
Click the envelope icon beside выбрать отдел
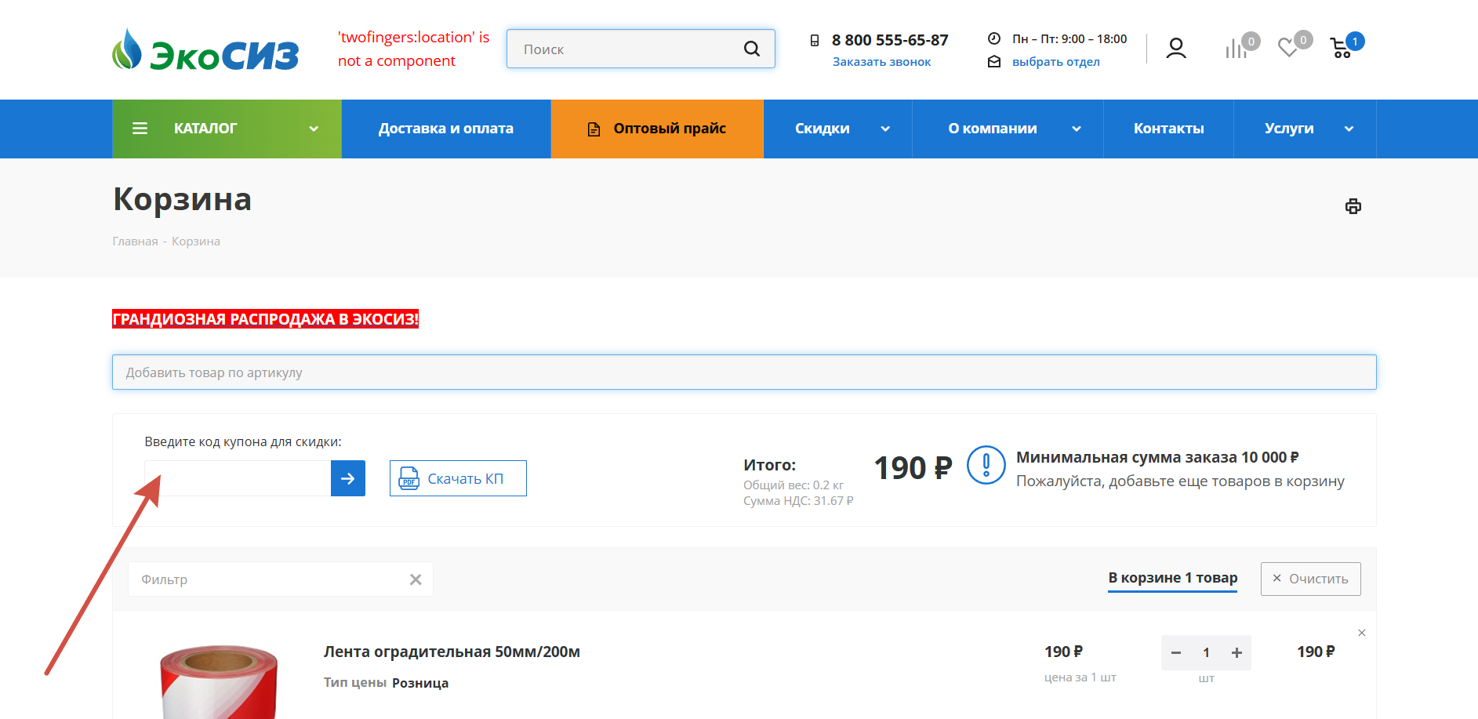[x=994, y=61]
